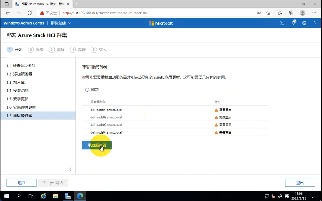Select step 1.4 安装功能
The width and height of the screenshot is (322, 201).
click(38, 91)
